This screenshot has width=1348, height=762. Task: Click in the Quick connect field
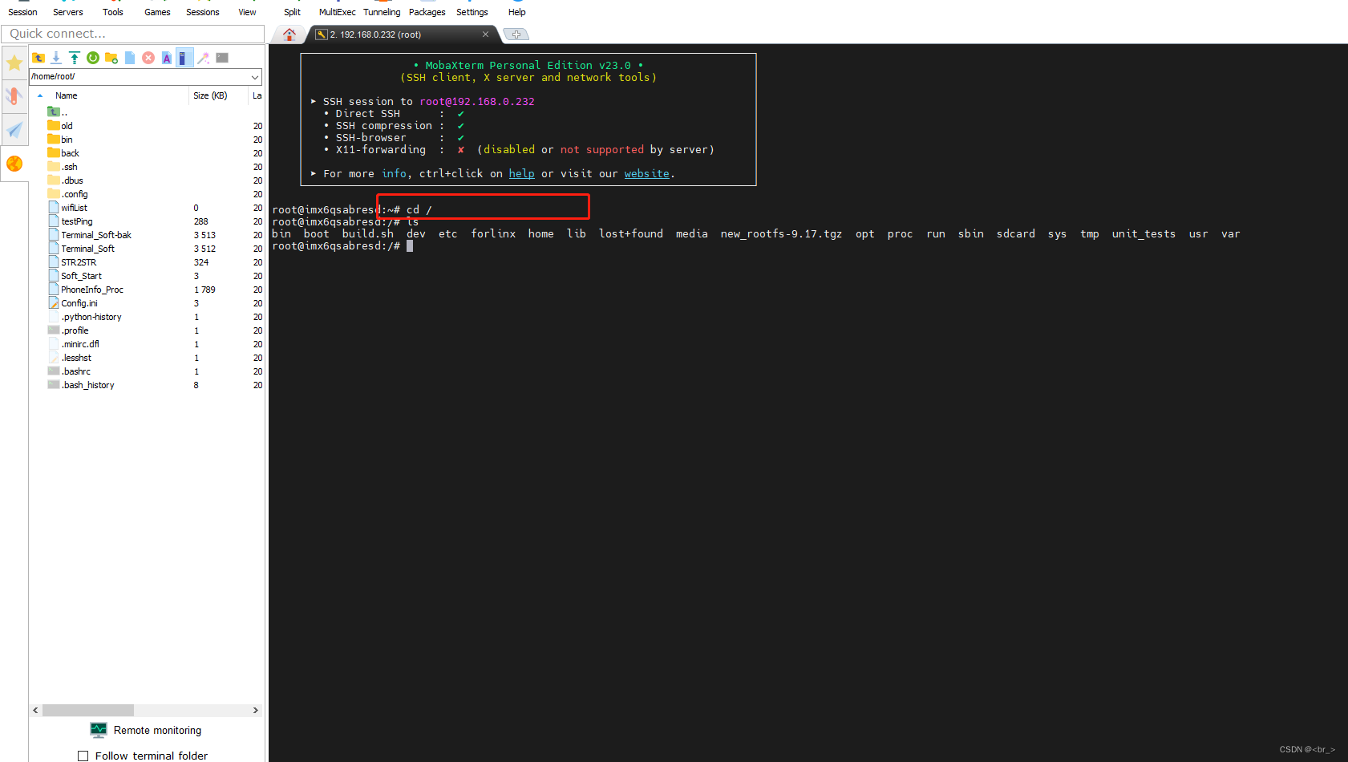[x=133, y=34]
